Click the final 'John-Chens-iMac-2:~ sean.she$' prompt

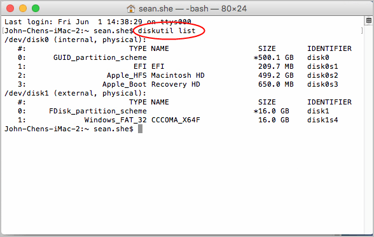(69, 129)
